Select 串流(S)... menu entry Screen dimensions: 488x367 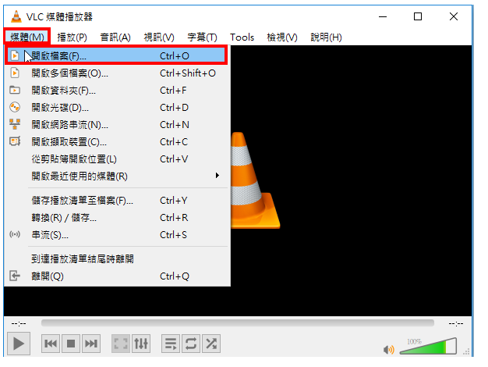(117, 234)
